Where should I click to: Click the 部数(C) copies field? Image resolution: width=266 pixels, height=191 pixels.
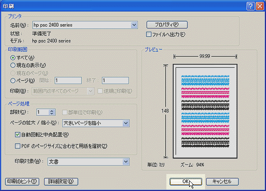pos(43,112)
